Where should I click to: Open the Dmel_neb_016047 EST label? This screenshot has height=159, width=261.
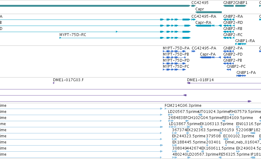click(243, 142)
